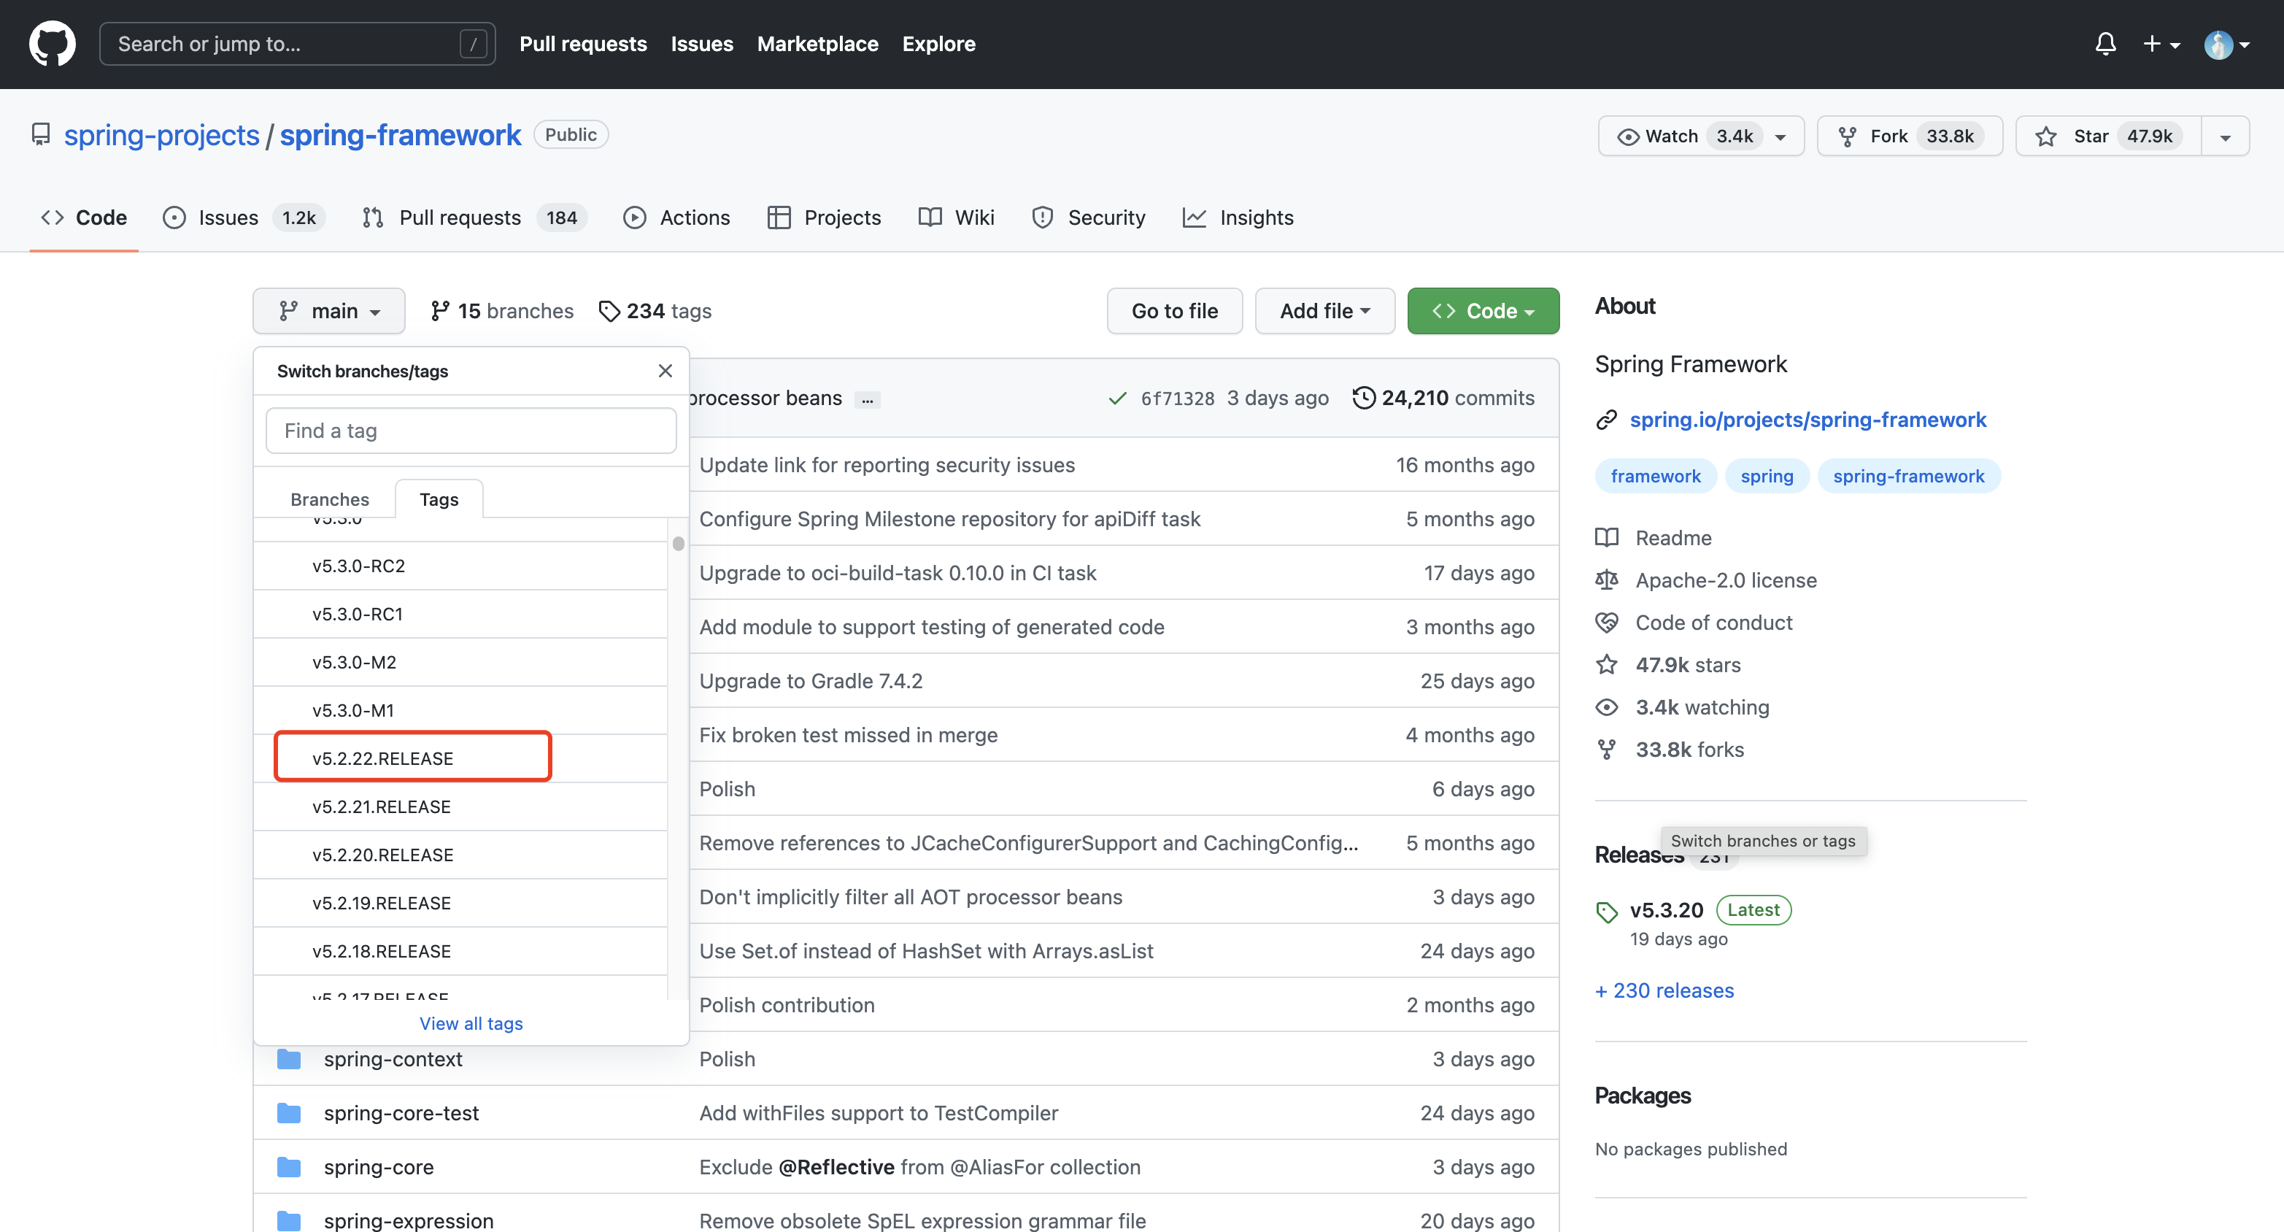Fork the repository

click(x=1910, y=136)
